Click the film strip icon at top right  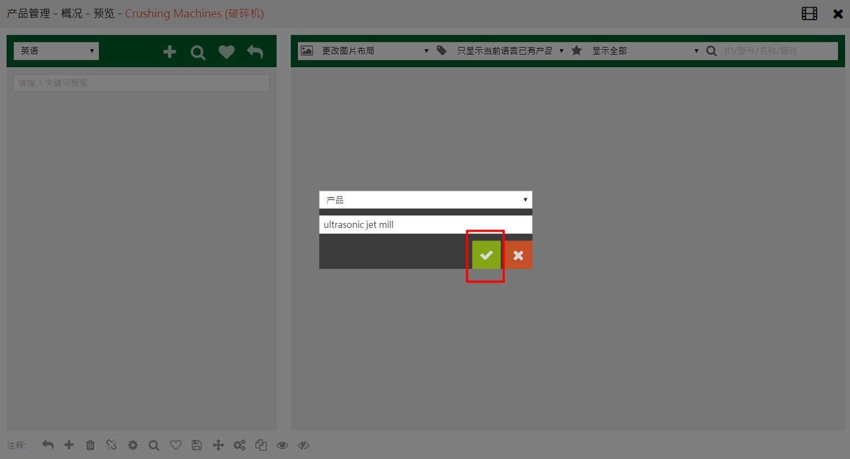coord(809,14)
